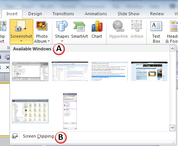Select the text document window thumbnail
This screenshot has width=178, height=146.
tap(110, 71)
